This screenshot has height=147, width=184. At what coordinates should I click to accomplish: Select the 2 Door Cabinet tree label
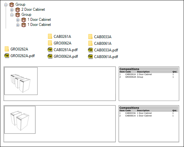pyautogui.click(x=33, y=9)
